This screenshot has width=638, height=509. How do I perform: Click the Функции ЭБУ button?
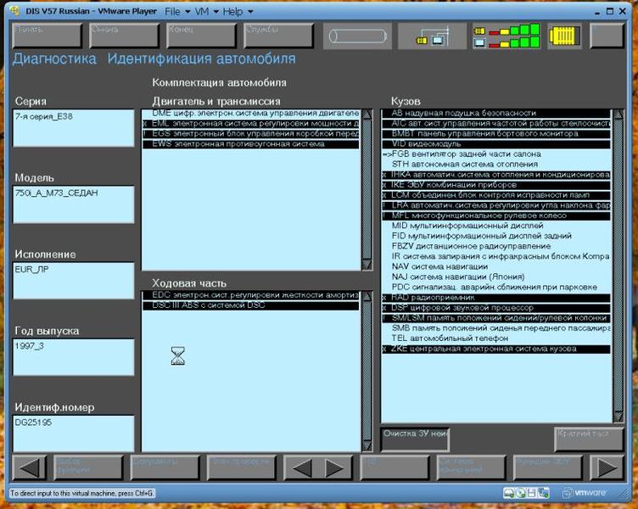[548, 468]
